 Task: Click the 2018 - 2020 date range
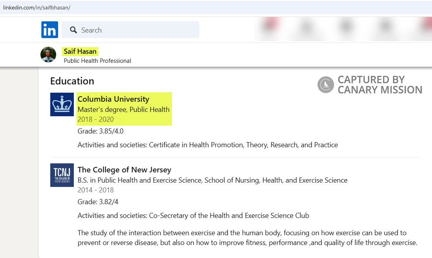click(95, 119)
